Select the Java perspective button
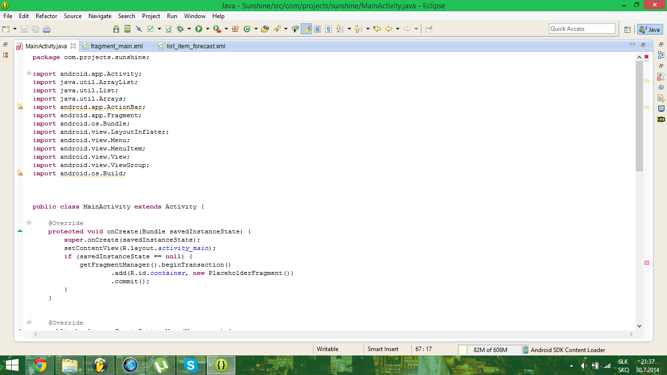 (649, 29)
